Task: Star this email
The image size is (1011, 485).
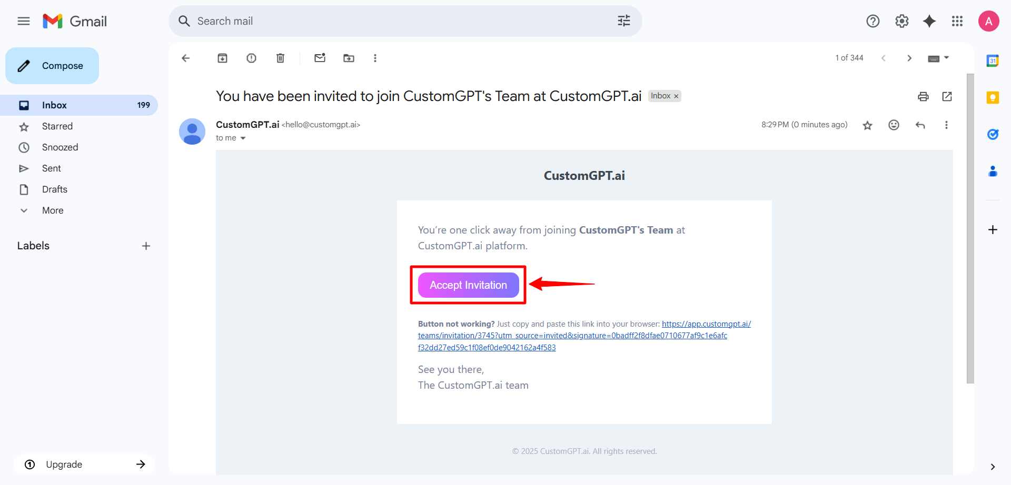Action: (x=868, y=125)
